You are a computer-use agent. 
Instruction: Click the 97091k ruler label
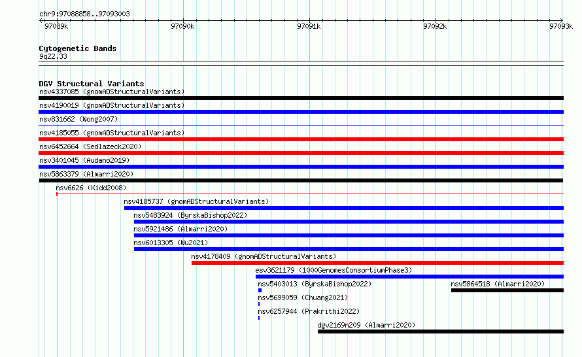[x=309, y=26]
